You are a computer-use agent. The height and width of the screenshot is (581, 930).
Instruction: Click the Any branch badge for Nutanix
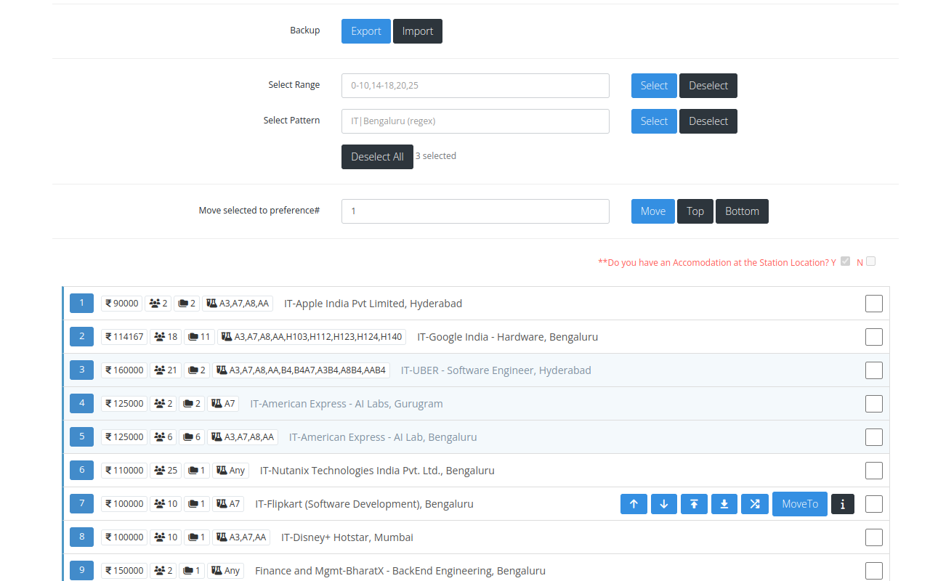point(230,471)
